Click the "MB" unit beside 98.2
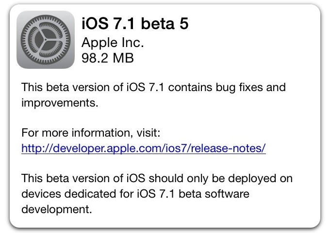Image resolution: width=330 pixels, height=233 pixels. tap(123, 58)
